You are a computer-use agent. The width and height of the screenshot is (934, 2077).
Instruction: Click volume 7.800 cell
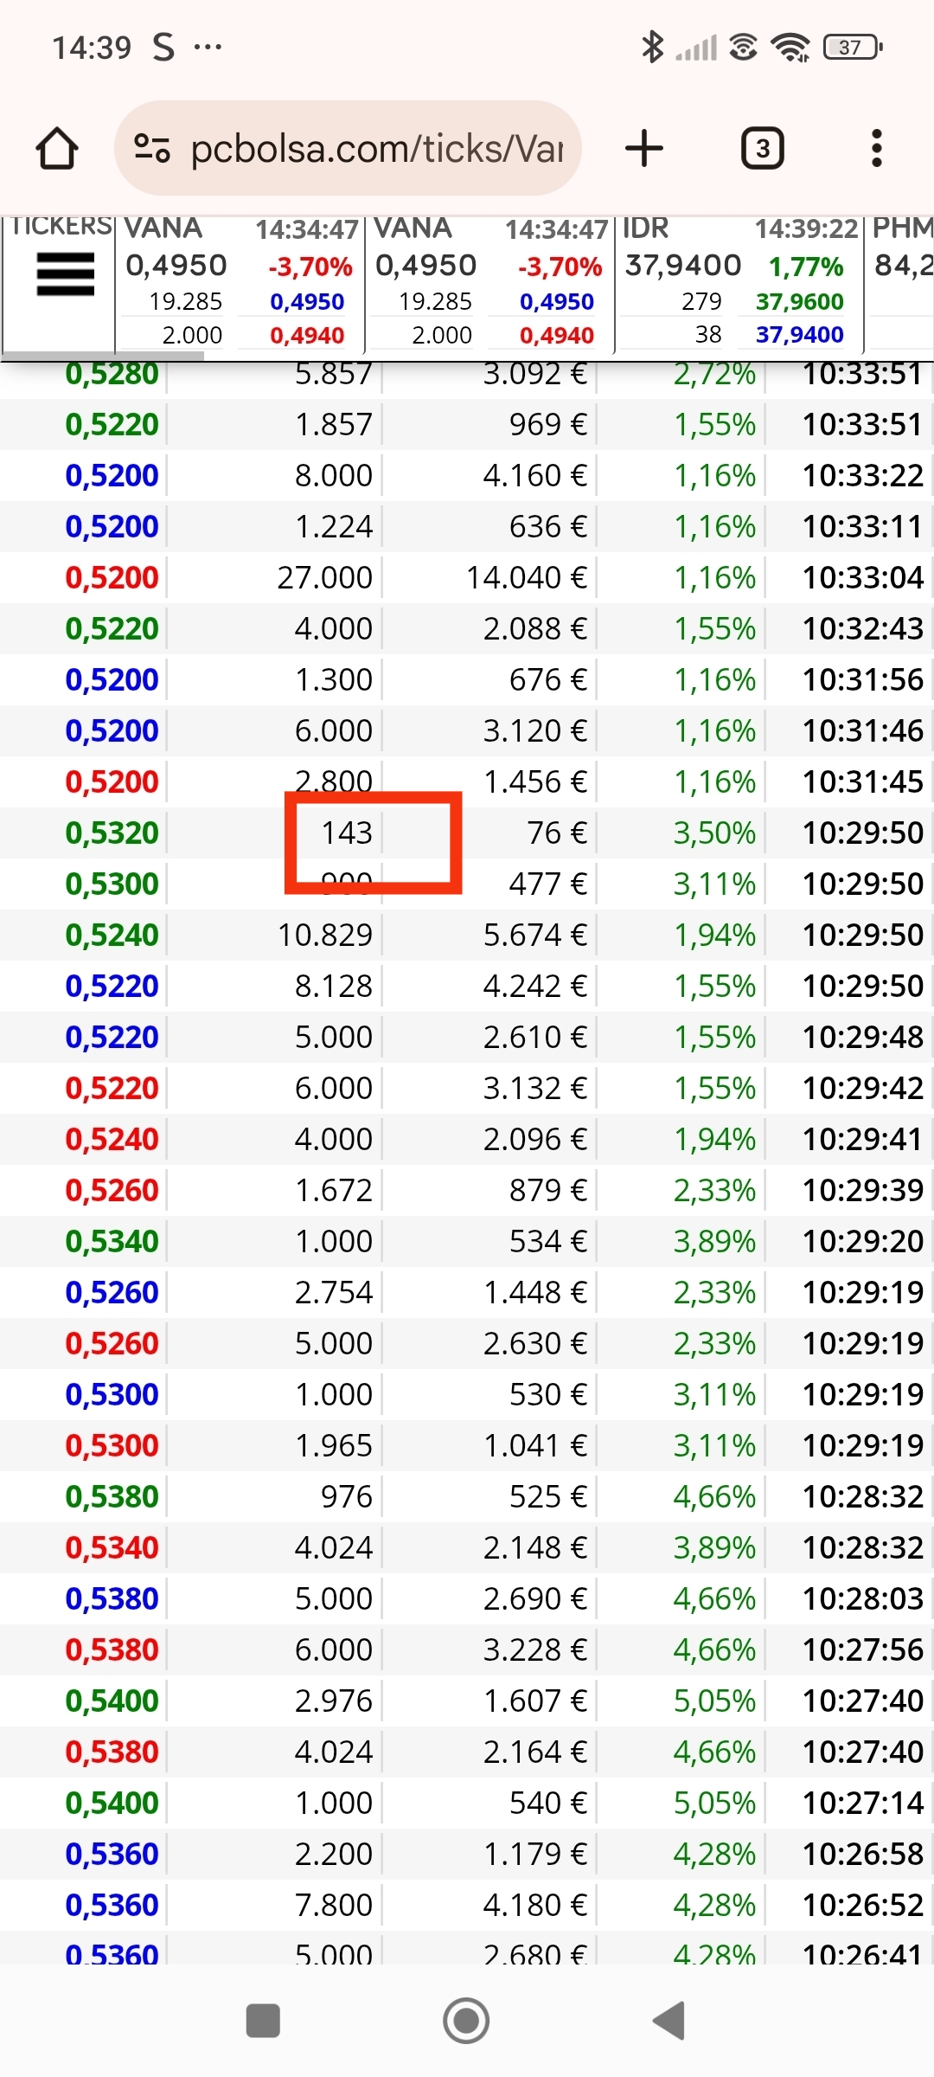tap(334, 1905)
